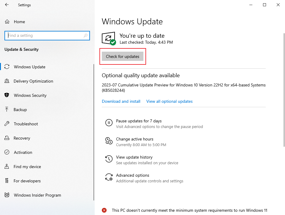Click "Additional update controls and settings" text

[x=150, y=181]
